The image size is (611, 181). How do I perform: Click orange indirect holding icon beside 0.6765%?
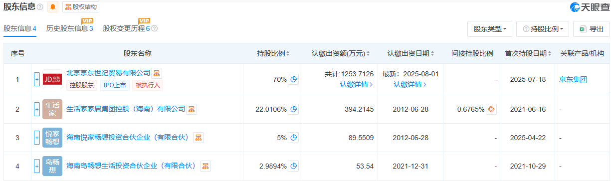pos(491,109)
